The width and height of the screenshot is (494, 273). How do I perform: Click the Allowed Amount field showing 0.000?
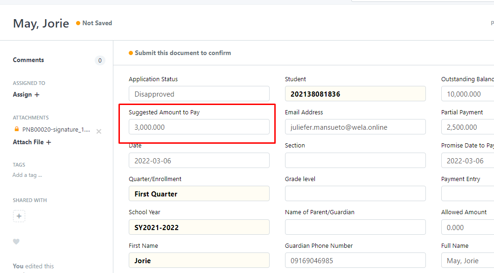coord(467,227)
